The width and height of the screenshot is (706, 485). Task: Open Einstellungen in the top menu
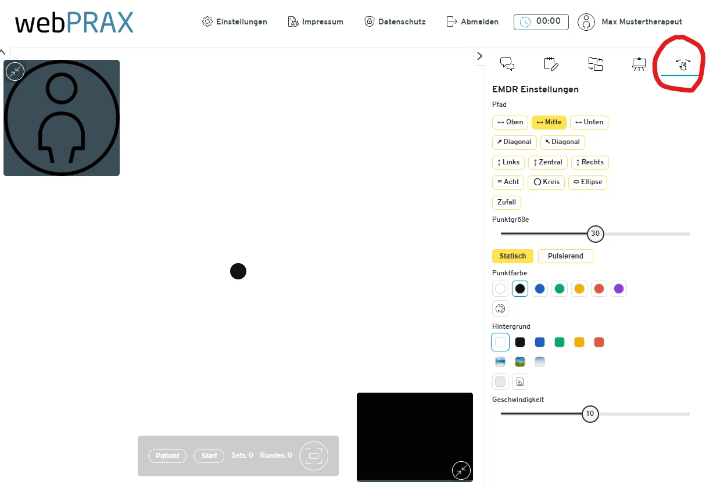235,22
